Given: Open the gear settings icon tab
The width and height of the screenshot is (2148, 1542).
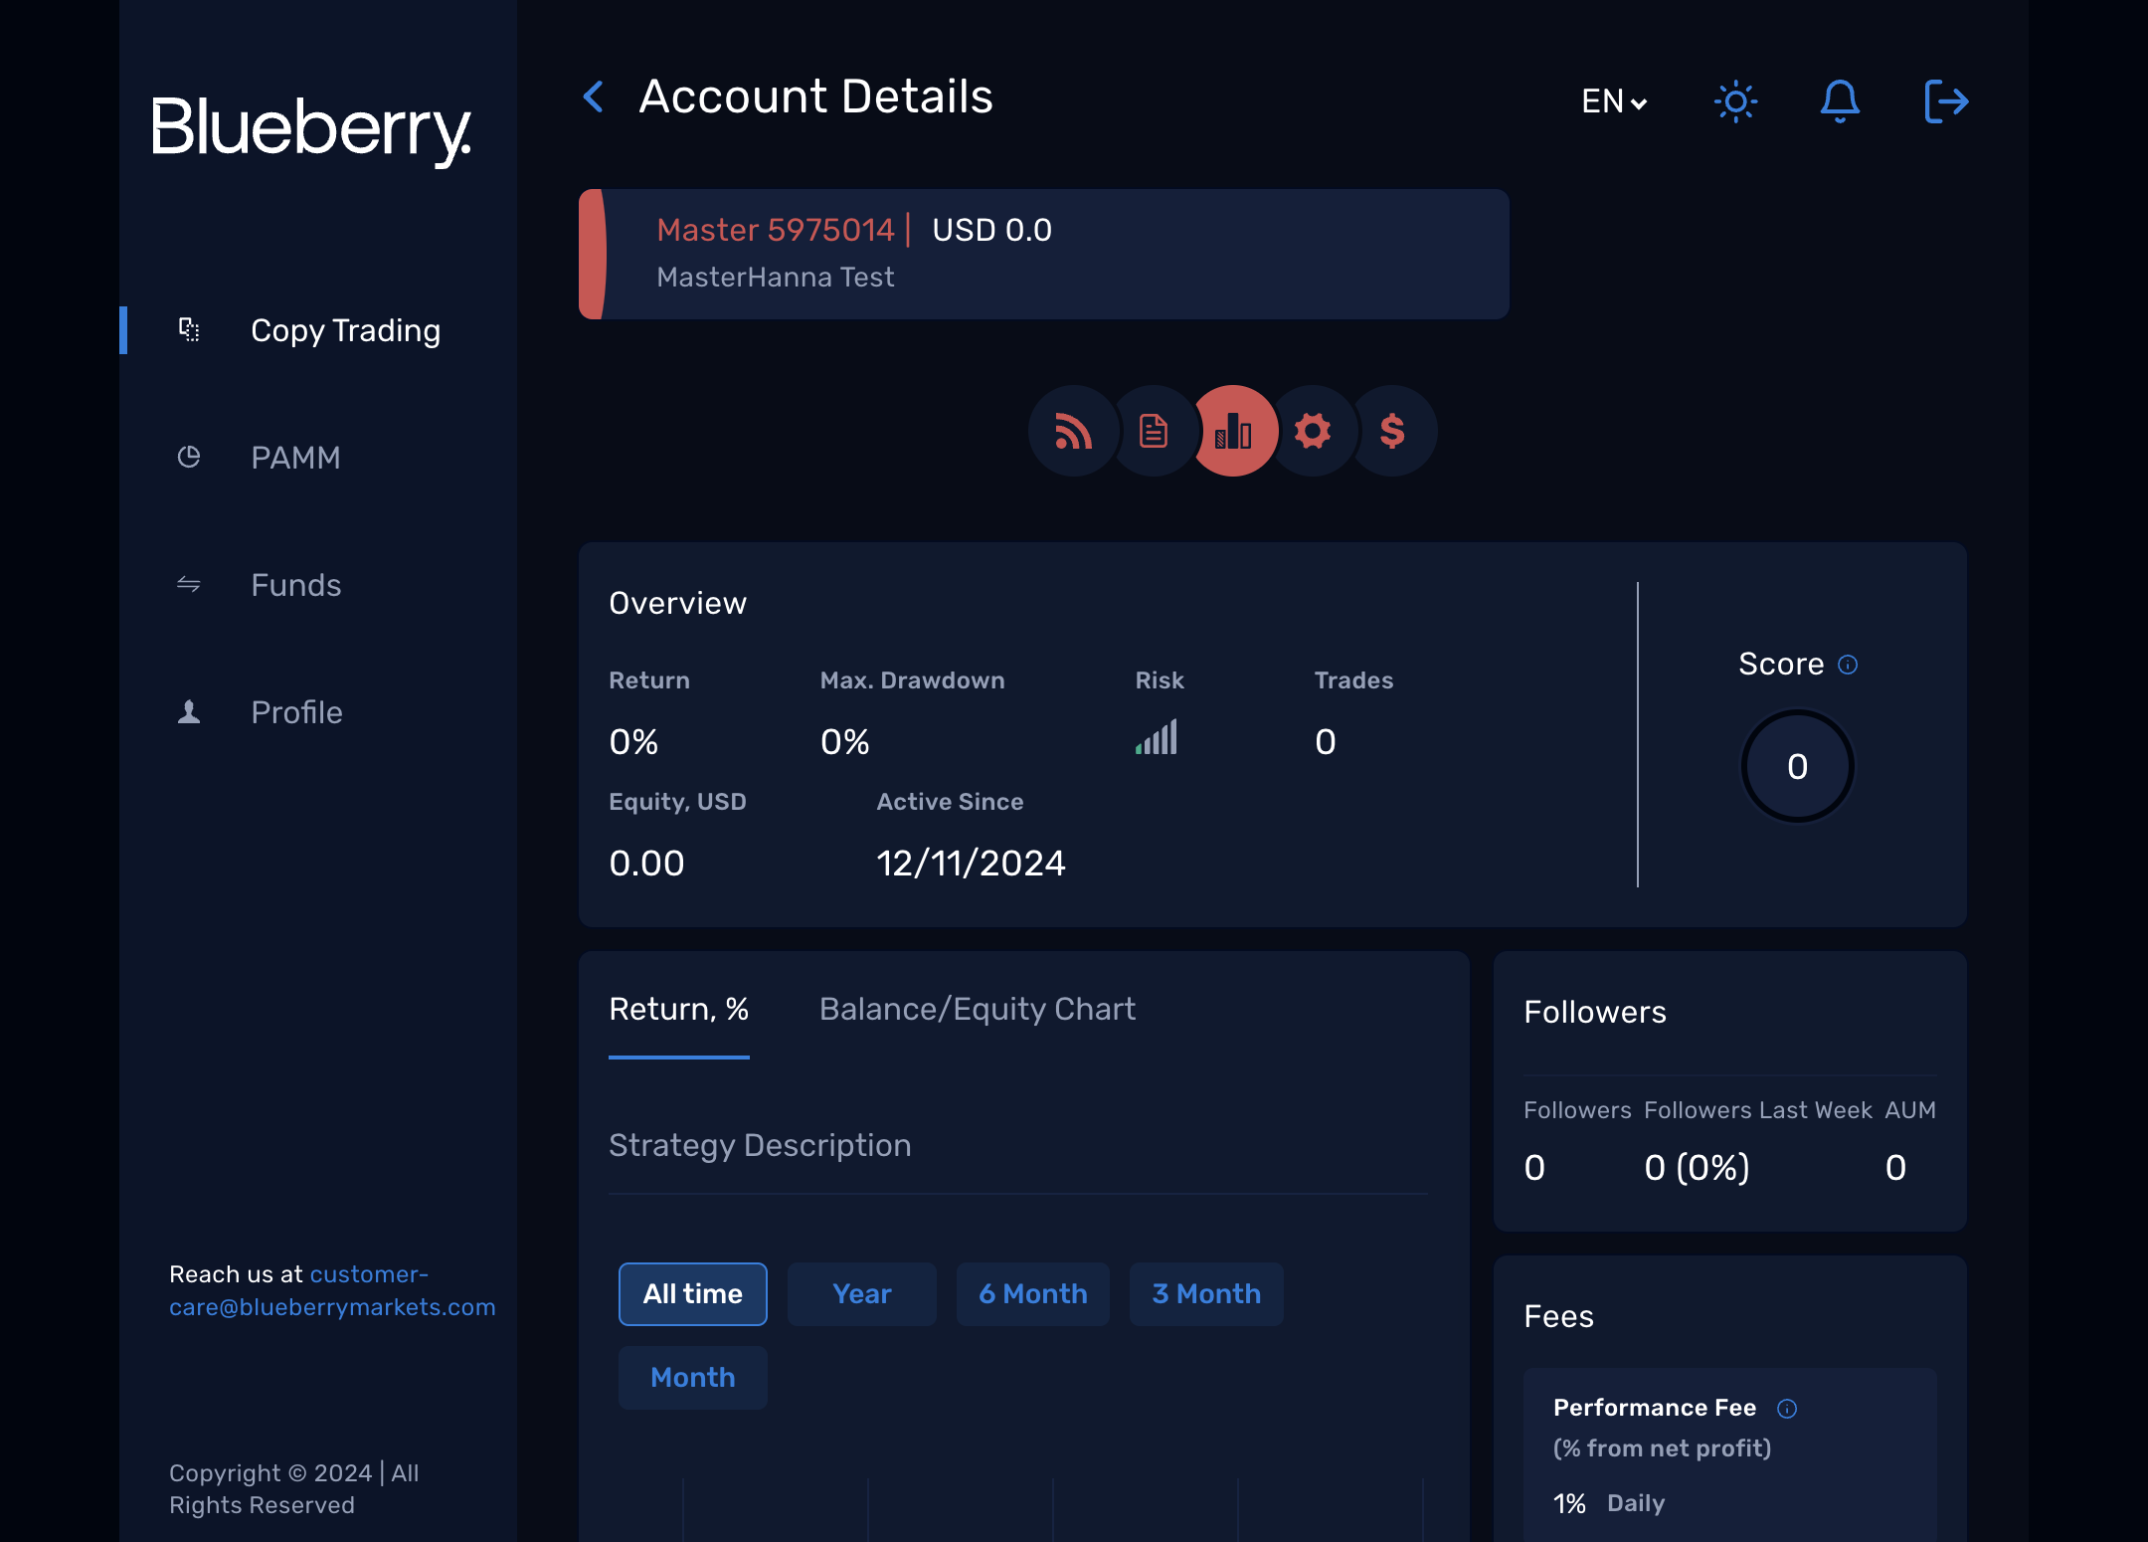Looking at the screenshot, I should (x=1313, y=431).
